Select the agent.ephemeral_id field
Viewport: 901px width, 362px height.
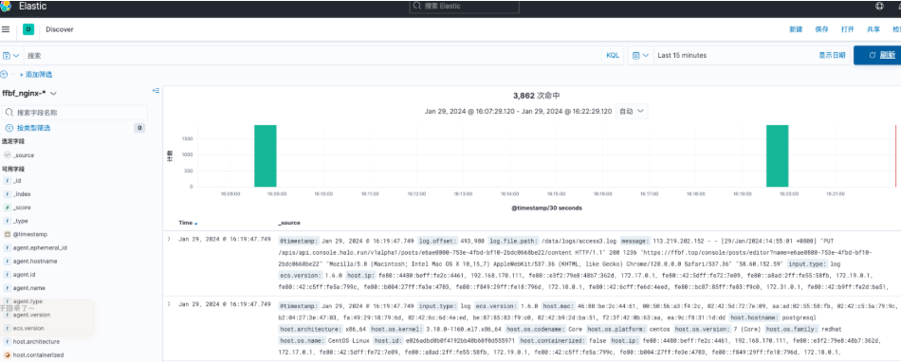pyautogui.click(x=40, y=248)
